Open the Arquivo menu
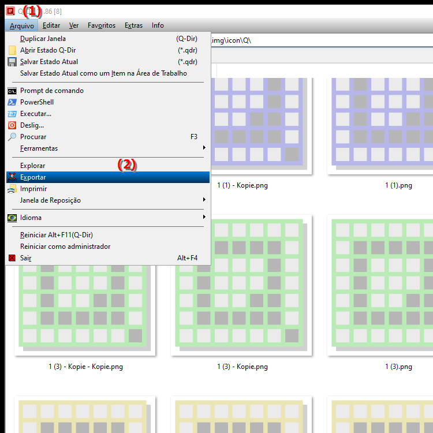Image resolution: width=433 pixels, height=433 pixels. click(x=21, y=25)
